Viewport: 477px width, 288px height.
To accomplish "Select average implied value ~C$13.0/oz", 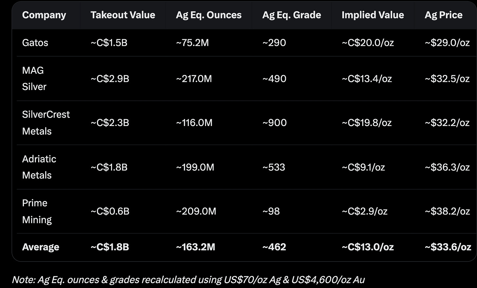I will point(368,247).
